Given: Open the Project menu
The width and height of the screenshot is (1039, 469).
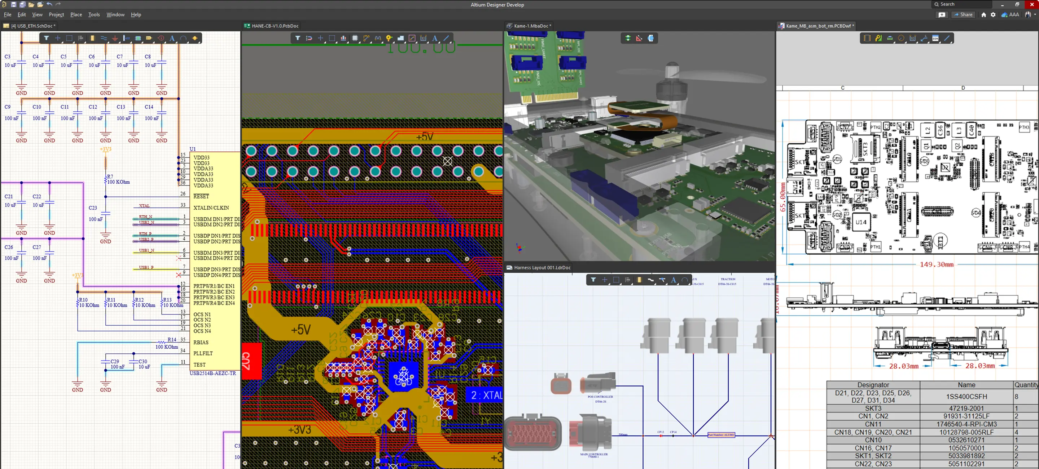Looking at the screenshot, I should pyautogui.click(x=56, y=14).
